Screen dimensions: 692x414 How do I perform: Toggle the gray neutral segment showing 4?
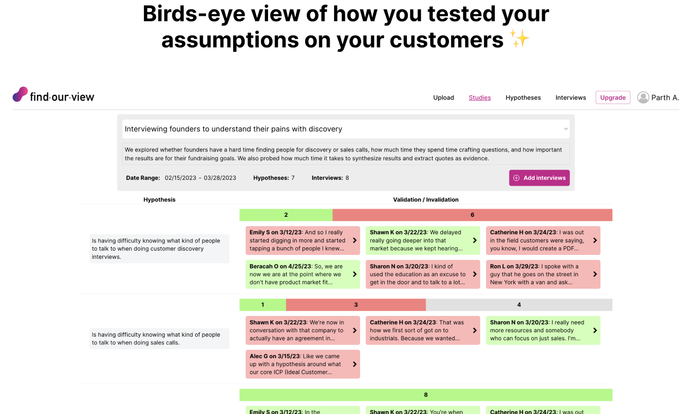point(519,305)
